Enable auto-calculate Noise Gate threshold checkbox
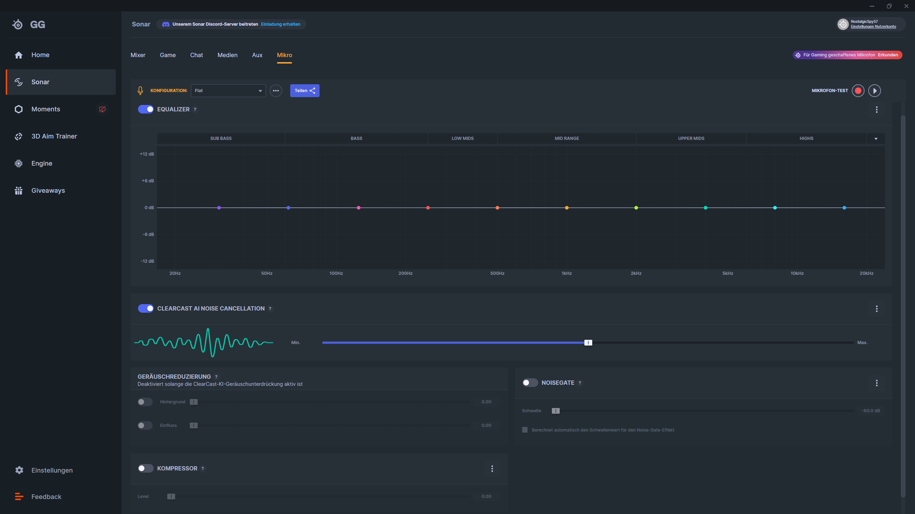This screenshot has height=514, width=915. pyautogui.click(x=525, y=430)
